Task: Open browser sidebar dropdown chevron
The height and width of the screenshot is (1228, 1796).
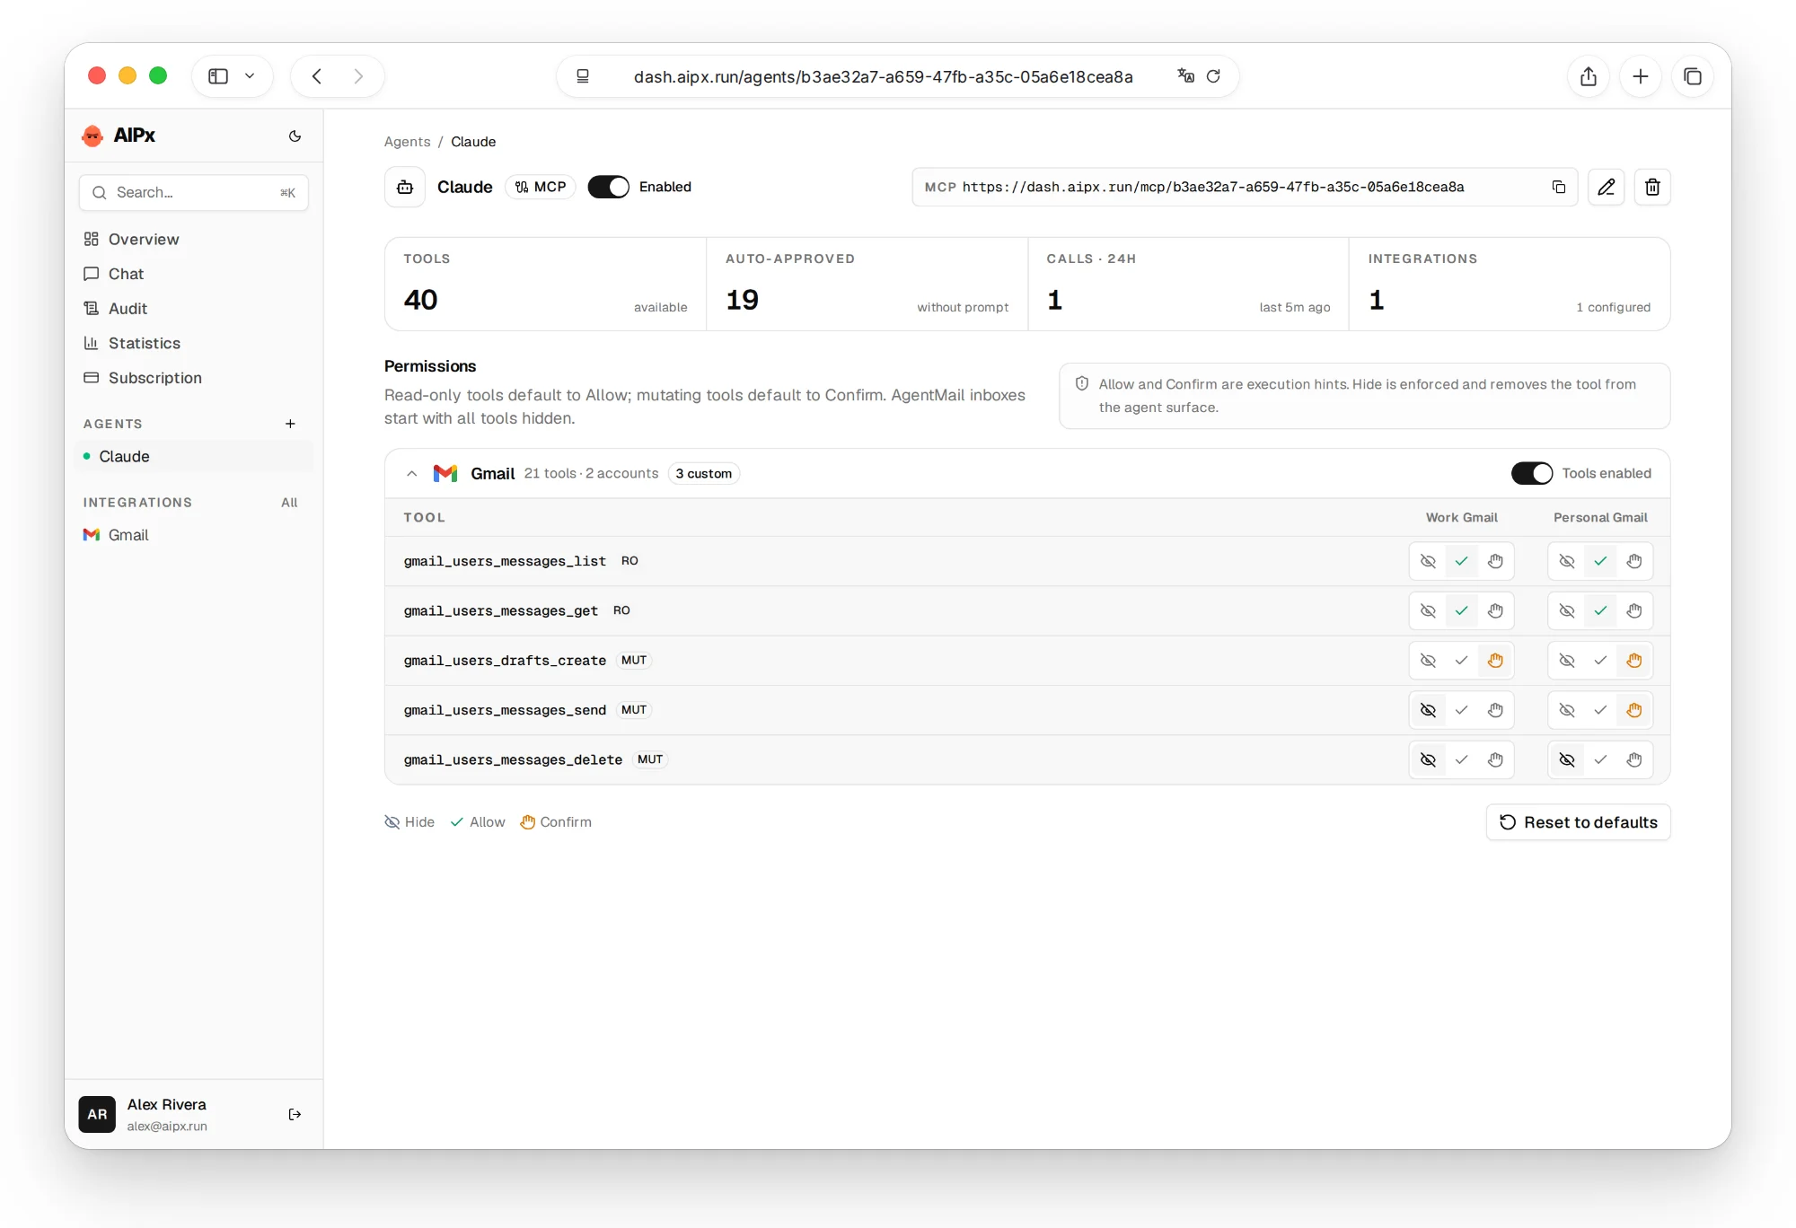Action: (x=250, y=76)
